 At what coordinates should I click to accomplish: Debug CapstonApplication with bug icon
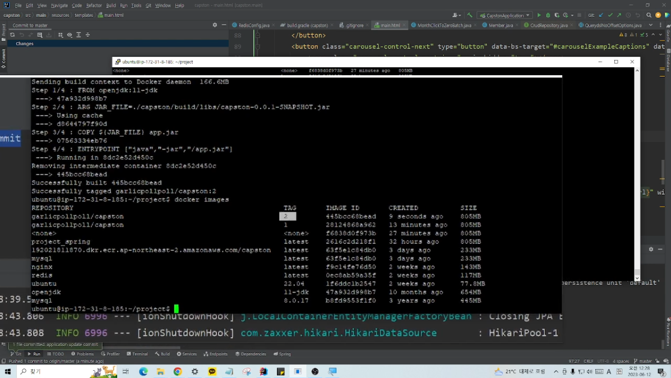(548, 15)
